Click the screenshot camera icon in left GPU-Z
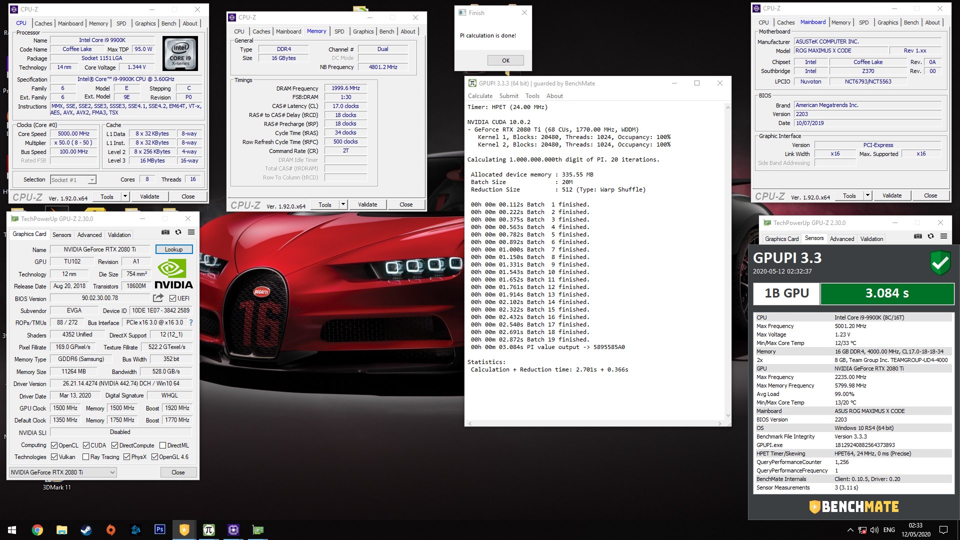This screenshot has width=960, height=540. pos(165,232)
